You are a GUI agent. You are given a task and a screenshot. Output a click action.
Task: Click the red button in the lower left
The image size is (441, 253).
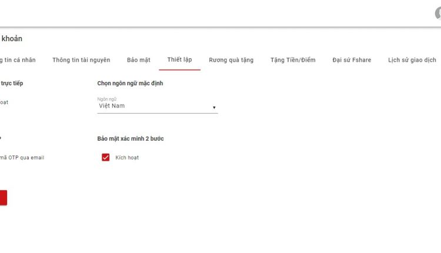coord(3,198)
